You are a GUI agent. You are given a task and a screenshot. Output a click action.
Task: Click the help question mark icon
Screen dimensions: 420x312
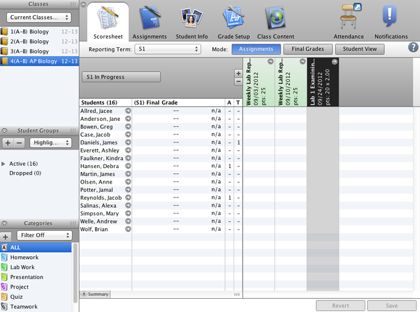click(x=413, y=48)
